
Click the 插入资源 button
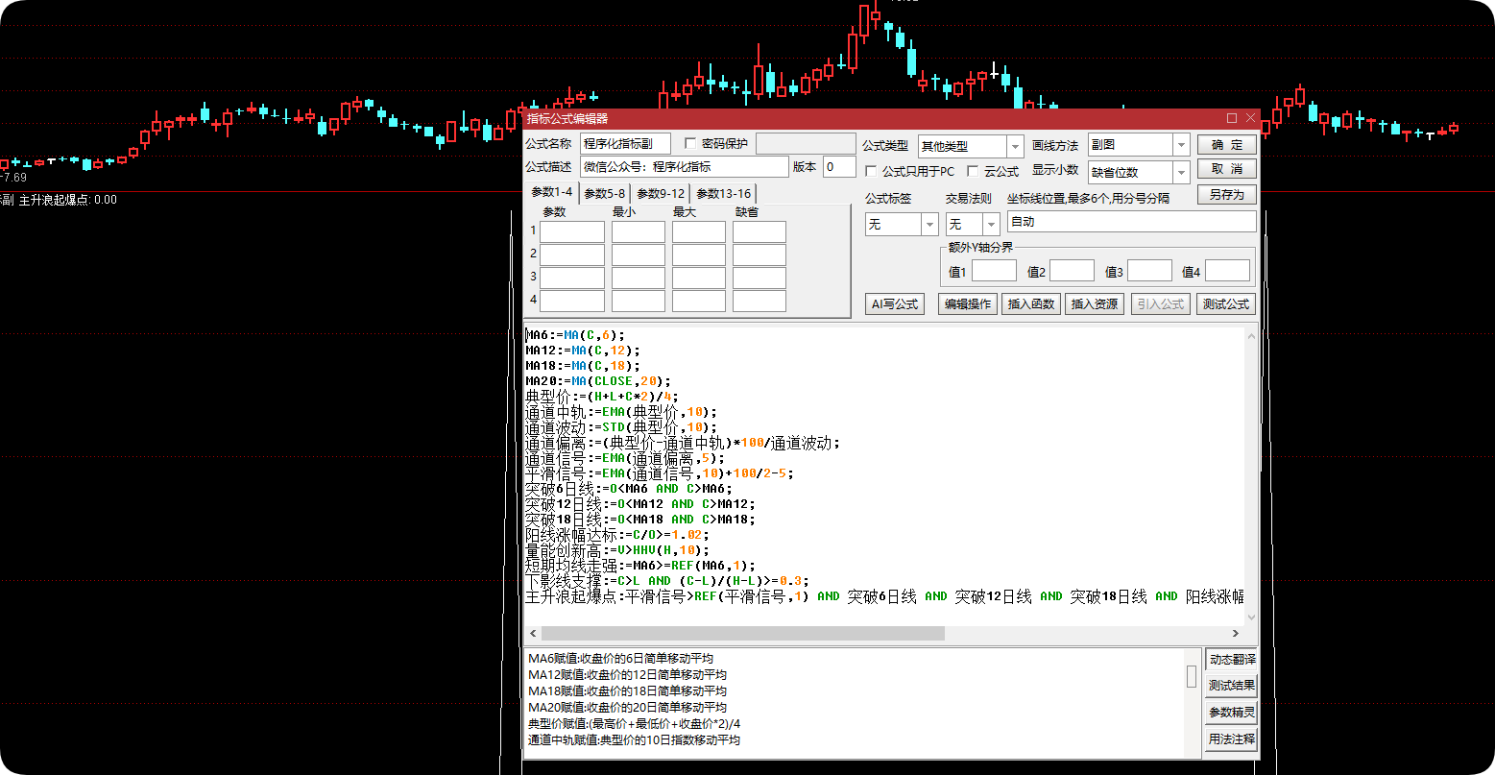point(1095,304)
